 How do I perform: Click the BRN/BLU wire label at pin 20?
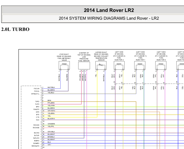coord(51,137)
